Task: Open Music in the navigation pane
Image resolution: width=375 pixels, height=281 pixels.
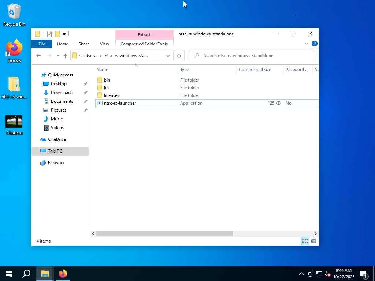Action: (x=56, y=119)
